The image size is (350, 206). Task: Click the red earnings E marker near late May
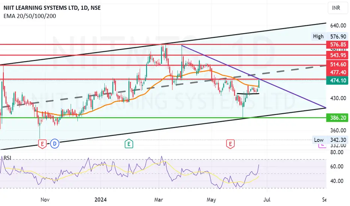(x=230, y=144)
